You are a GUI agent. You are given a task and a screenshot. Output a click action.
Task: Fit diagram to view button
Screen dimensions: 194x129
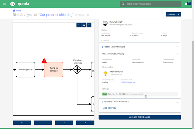pyautogui.click(x=84, y=25)
